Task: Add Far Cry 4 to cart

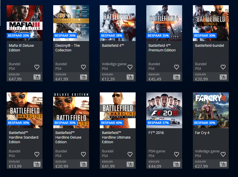Action: [223, 164]
